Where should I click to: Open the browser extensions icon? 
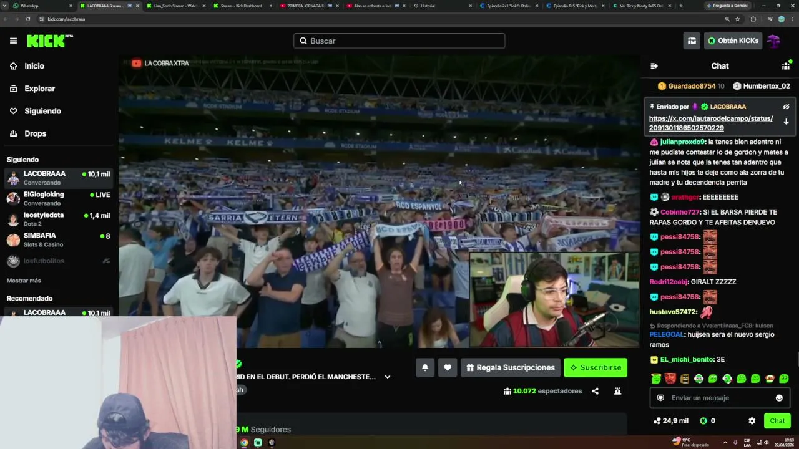point(753,19)
